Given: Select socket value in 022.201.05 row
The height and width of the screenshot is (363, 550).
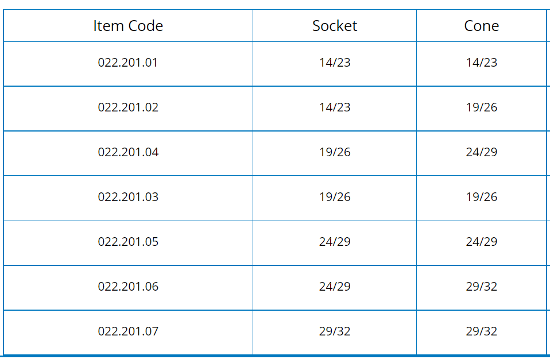Looking at the screenshot, I should point(335,242).
